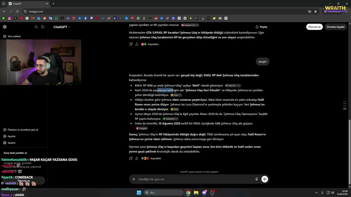351x197 pixels.
Task: Open the Twitch bookmark icon
Action: [91, 18]
